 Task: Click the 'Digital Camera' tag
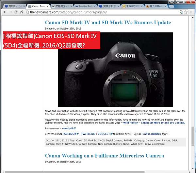[x=114, y=141]
